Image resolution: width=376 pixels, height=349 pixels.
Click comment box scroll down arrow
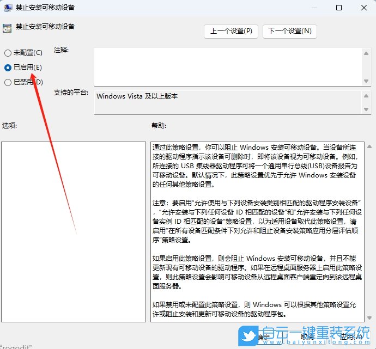(x=366, y=81)
